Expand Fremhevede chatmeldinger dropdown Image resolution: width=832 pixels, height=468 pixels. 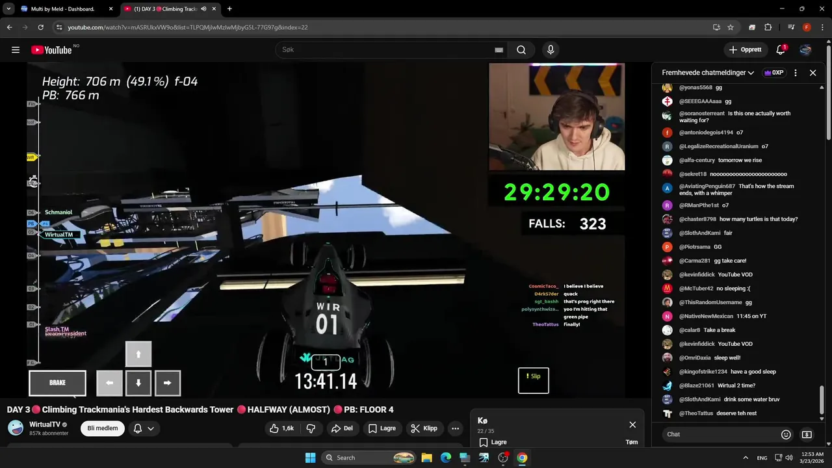708,73
